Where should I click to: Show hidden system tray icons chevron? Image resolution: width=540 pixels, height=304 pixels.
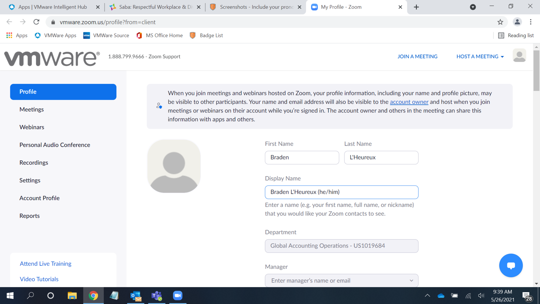click(x=427, y=296)
